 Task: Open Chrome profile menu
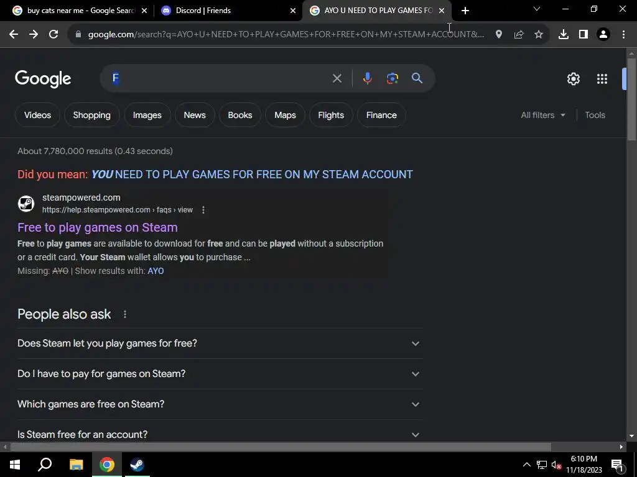click(603, 35)
